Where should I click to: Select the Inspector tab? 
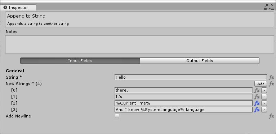tap(18, 8)
